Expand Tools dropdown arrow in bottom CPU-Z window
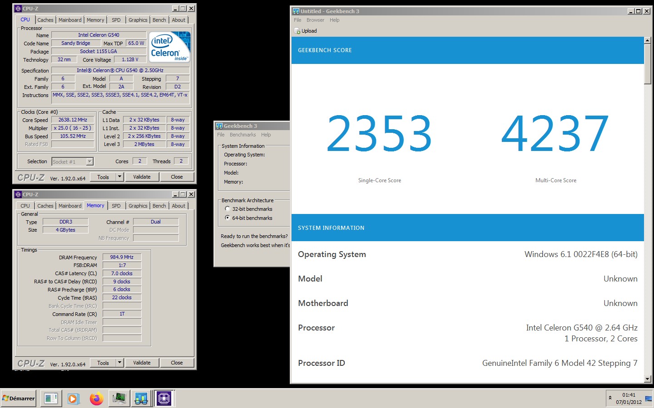The height and width of the screenshot is (408, 654). point(120,363)
